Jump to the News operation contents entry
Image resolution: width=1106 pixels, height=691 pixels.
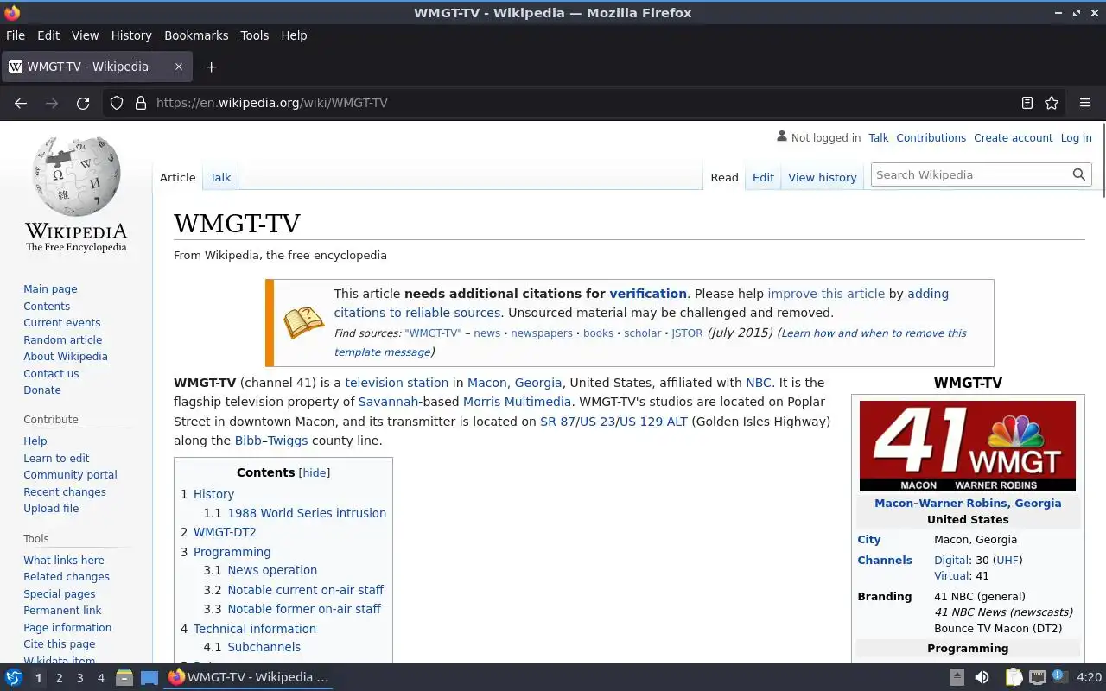click(272, 570)
